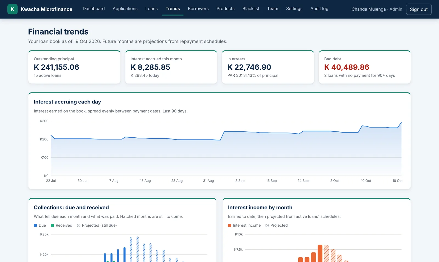The height and width of the screenshot is (262, 439).
Task: Click the red K 40,489.86 bad debt value
Action: (347, 67)
